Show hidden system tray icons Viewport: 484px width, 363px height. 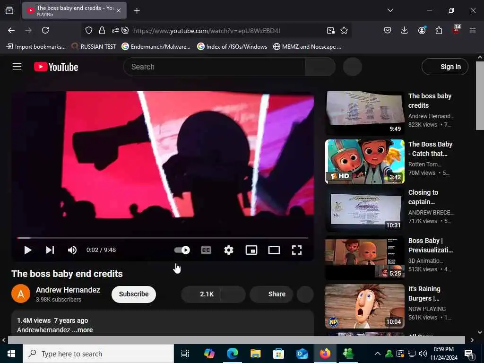tap(378, 354)
